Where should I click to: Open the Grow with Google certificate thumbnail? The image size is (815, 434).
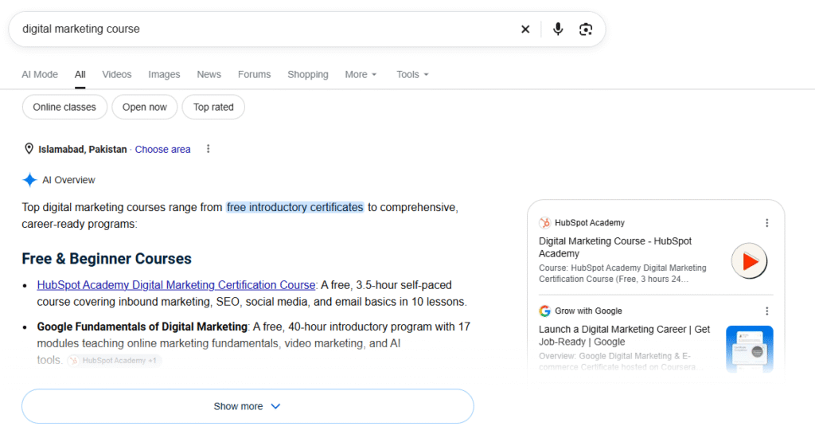pyautogui.click(x=749, y=349)
